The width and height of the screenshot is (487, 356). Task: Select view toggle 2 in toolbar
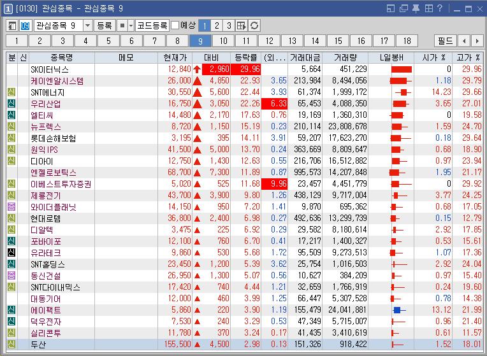[217, 25]
